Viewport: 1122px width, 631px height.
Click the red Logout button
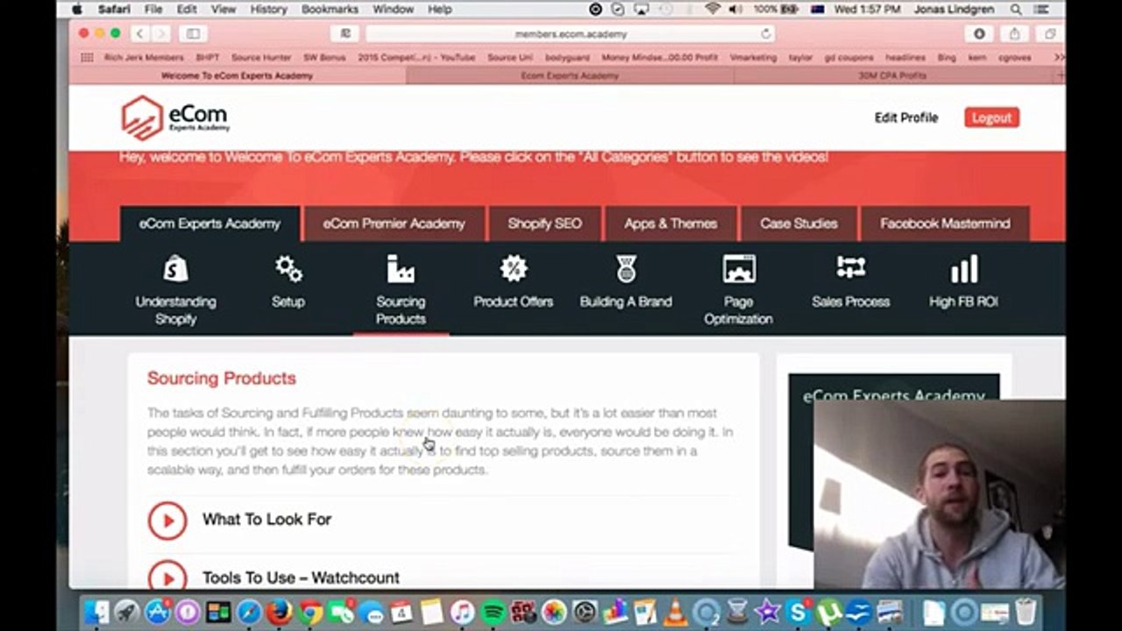tap(991, 117)
